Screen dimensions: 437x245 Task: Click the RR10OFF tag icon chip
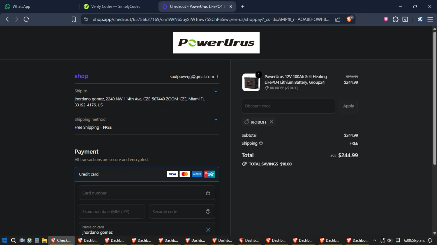click(246, 122)
